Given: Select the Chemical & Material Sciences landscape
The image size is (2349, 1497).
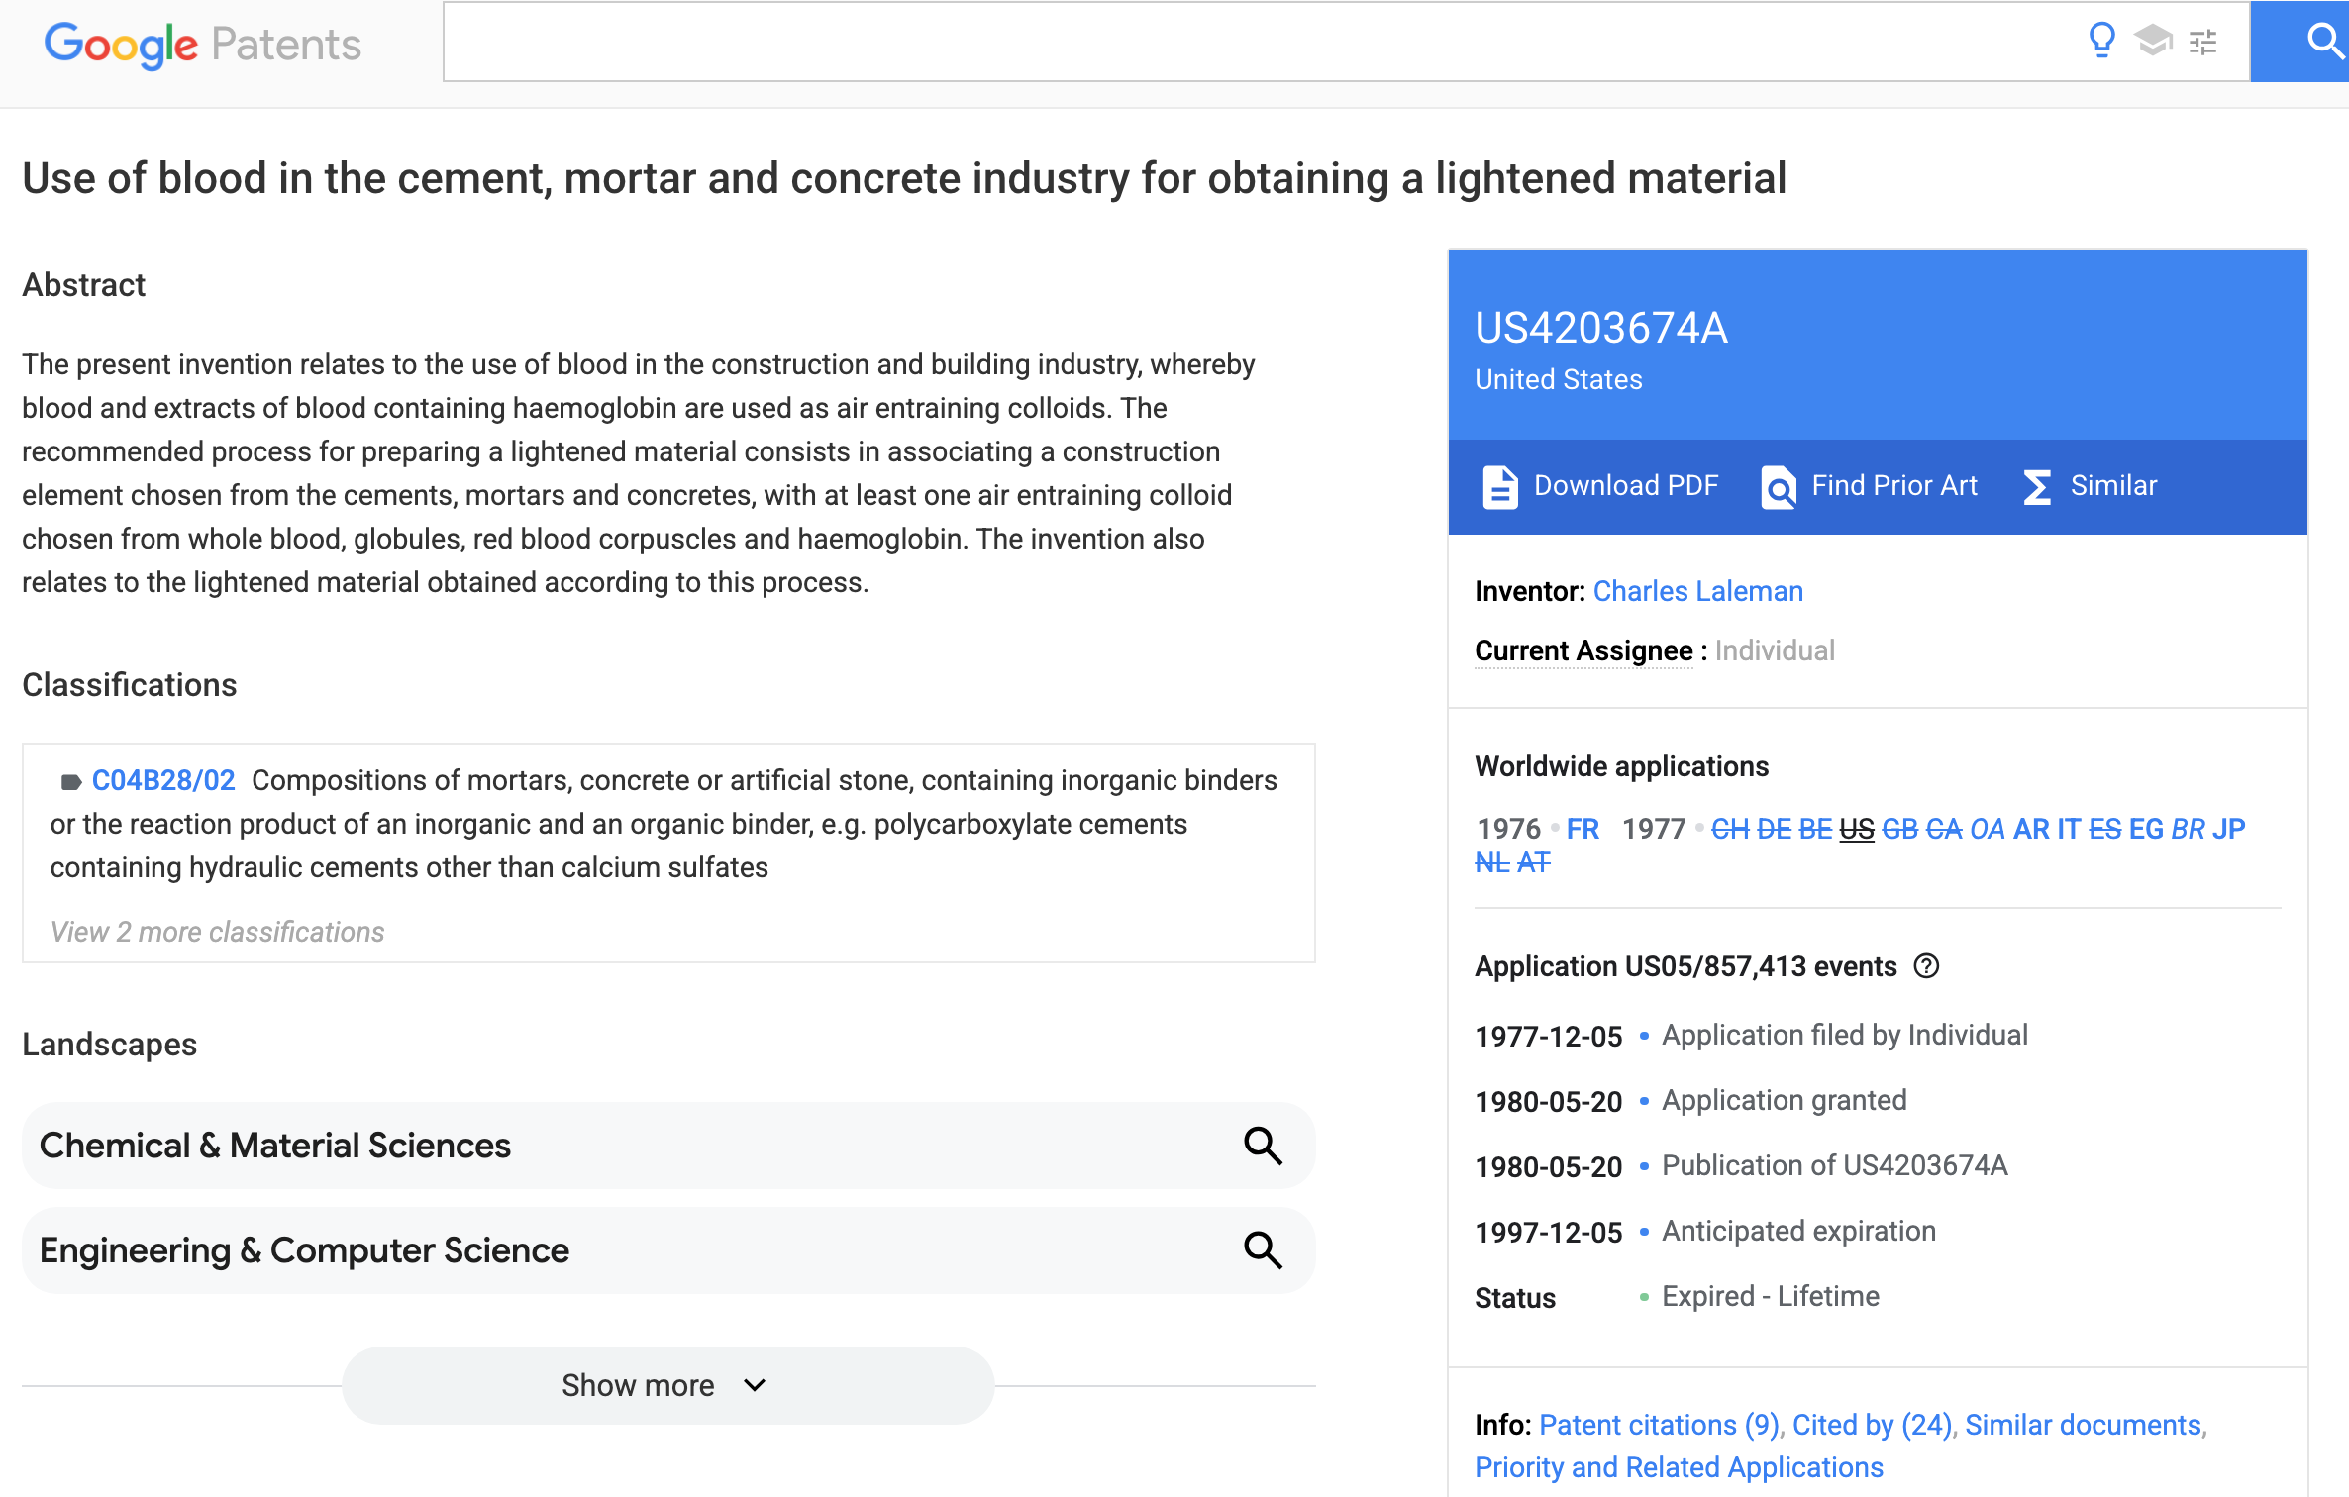Looking at the screenshot, I should (x=668, y=1146).
